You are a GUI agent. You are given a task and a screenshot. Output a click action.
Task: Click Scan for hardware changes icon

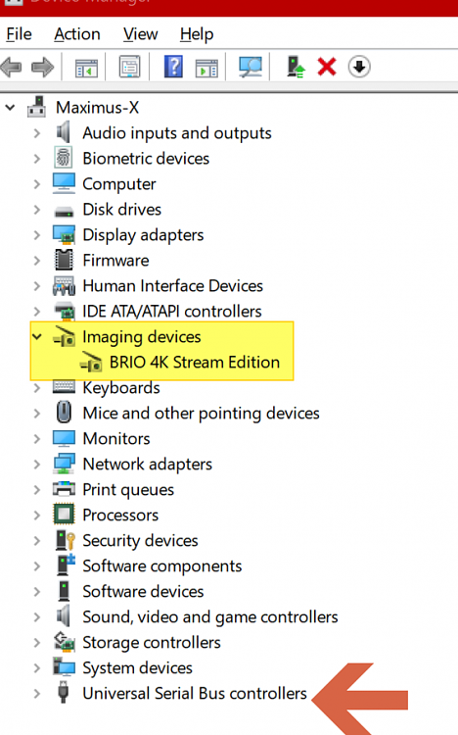click(251, 67)
